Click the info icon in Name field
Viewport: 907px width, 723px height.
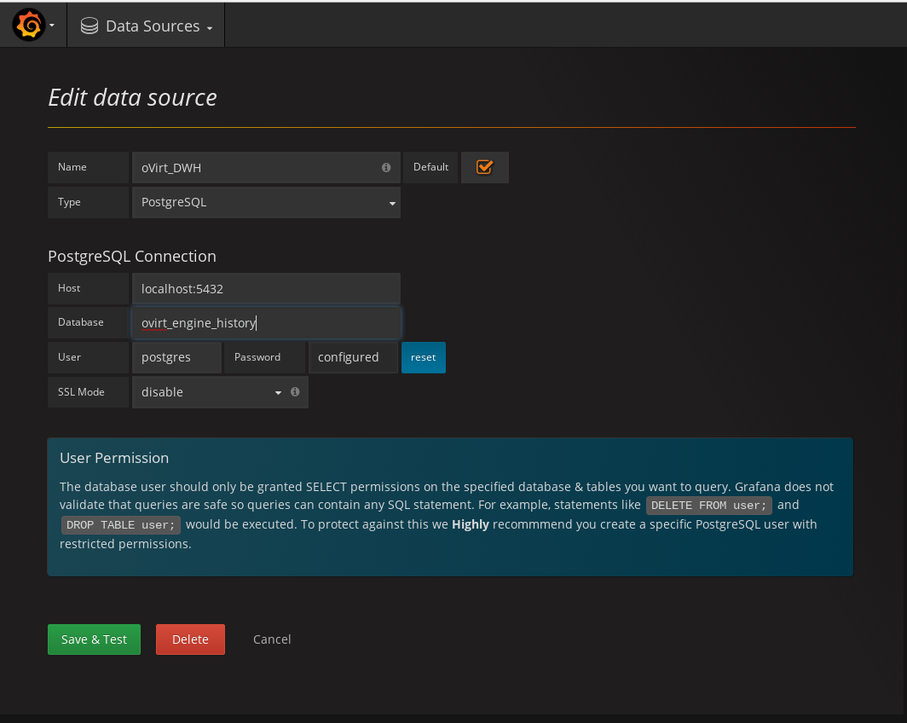[386, 168]
